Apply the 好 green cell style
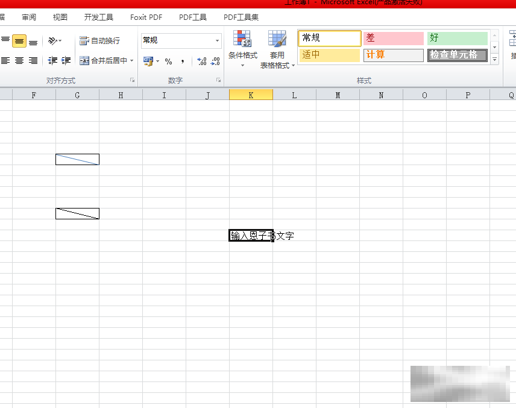Screen dimensions: 516x408 click(x=457, y=38)
